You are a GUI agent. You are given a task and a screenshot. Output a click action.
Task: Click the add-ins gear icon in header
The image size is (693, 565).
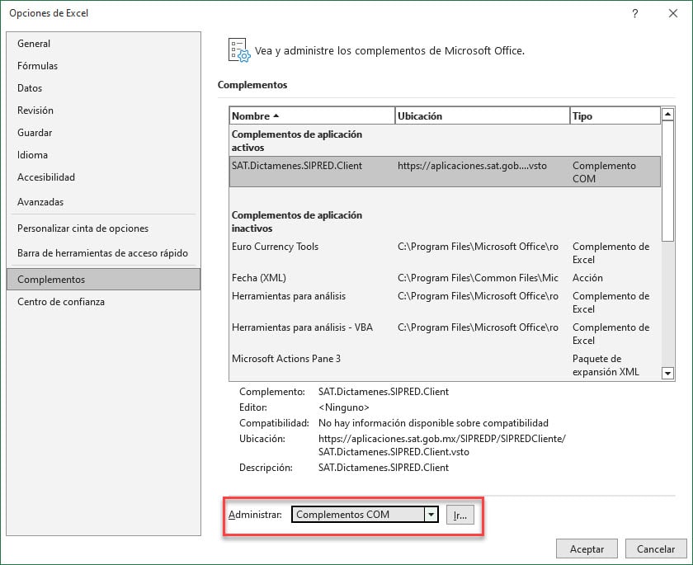[238, 50]
